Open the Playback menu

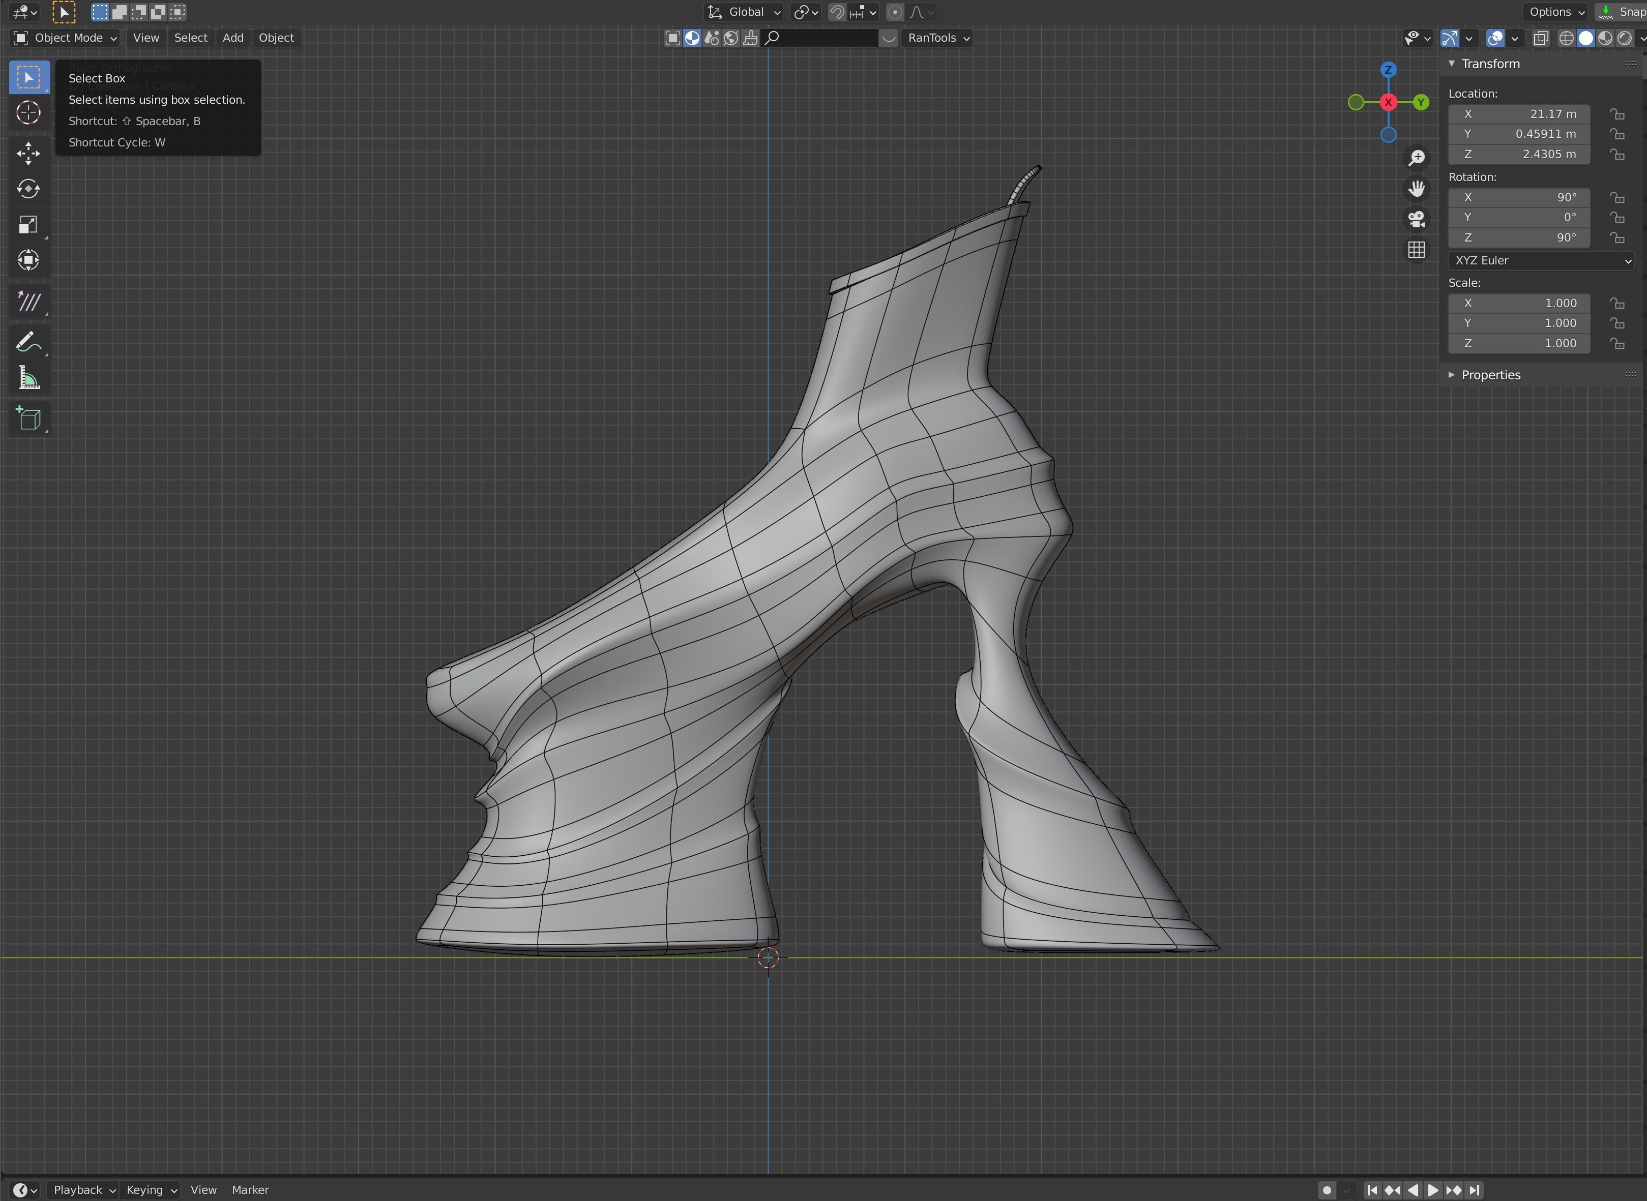tap(83, 1190)
